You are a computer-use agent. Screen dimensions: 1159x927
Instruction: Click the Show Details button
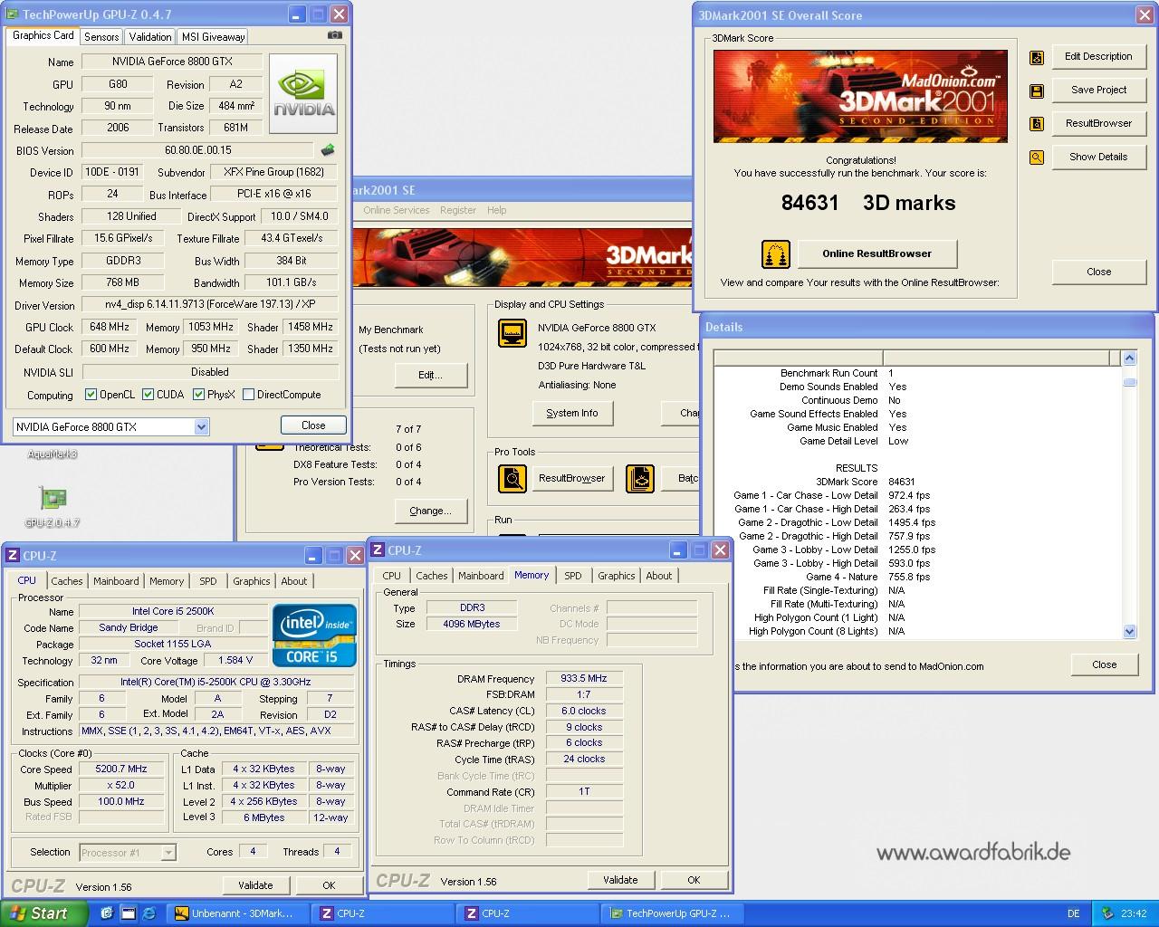click(1098, 157)
